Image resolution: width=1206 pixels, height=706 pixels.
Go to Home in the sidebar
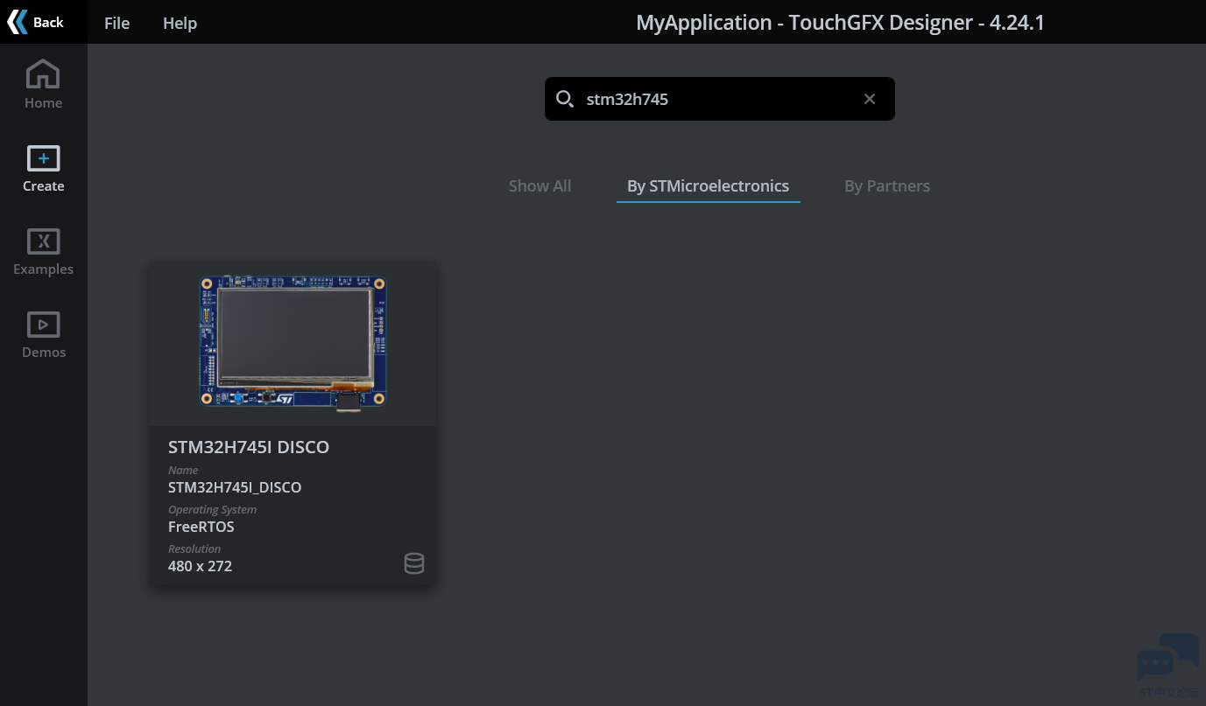43,85
